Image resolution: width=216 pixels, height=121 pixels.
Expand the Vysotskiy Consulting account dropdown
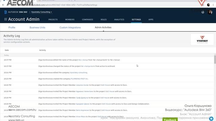(42, 12)
